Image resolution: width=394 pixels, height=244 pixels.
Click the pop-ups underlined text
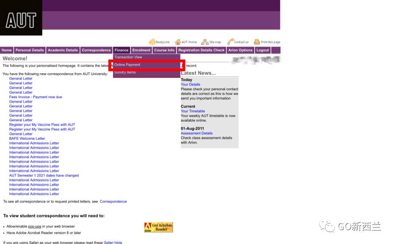coord(35,226)
